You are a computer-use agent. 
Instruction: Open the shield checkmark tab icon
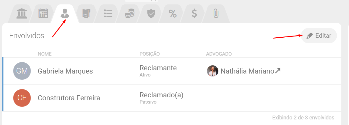[x=151, y=14]
